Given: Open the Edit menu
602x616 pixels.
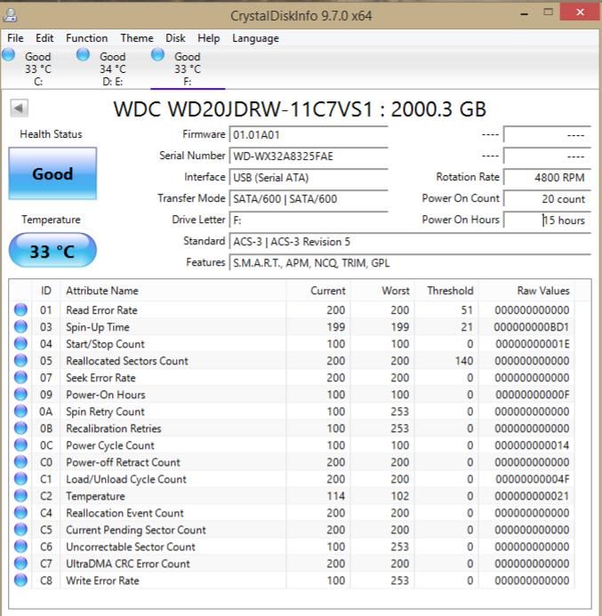Looking at the screenshot, I should 44,38.
